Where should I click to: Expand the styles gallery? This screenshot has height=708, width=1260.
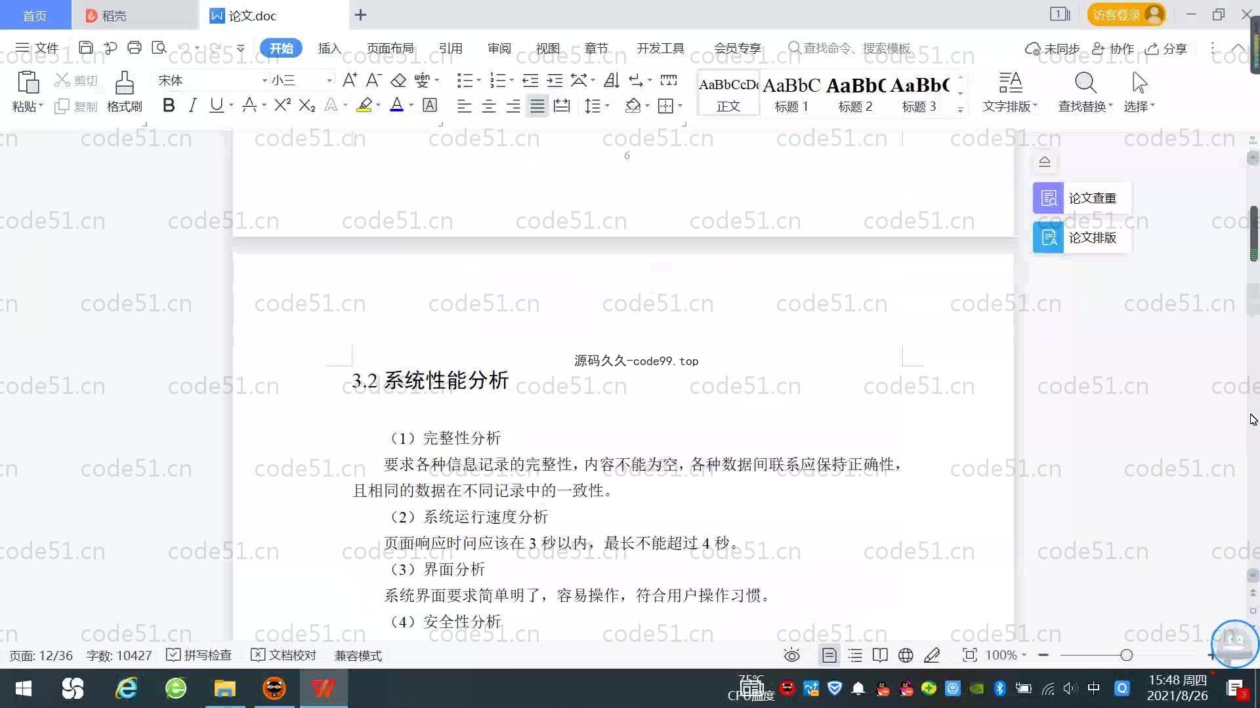(960, 109)
